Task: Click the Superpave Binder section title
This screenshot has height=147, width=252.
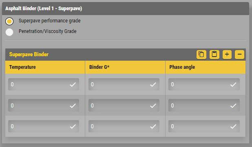Action: 29,55
